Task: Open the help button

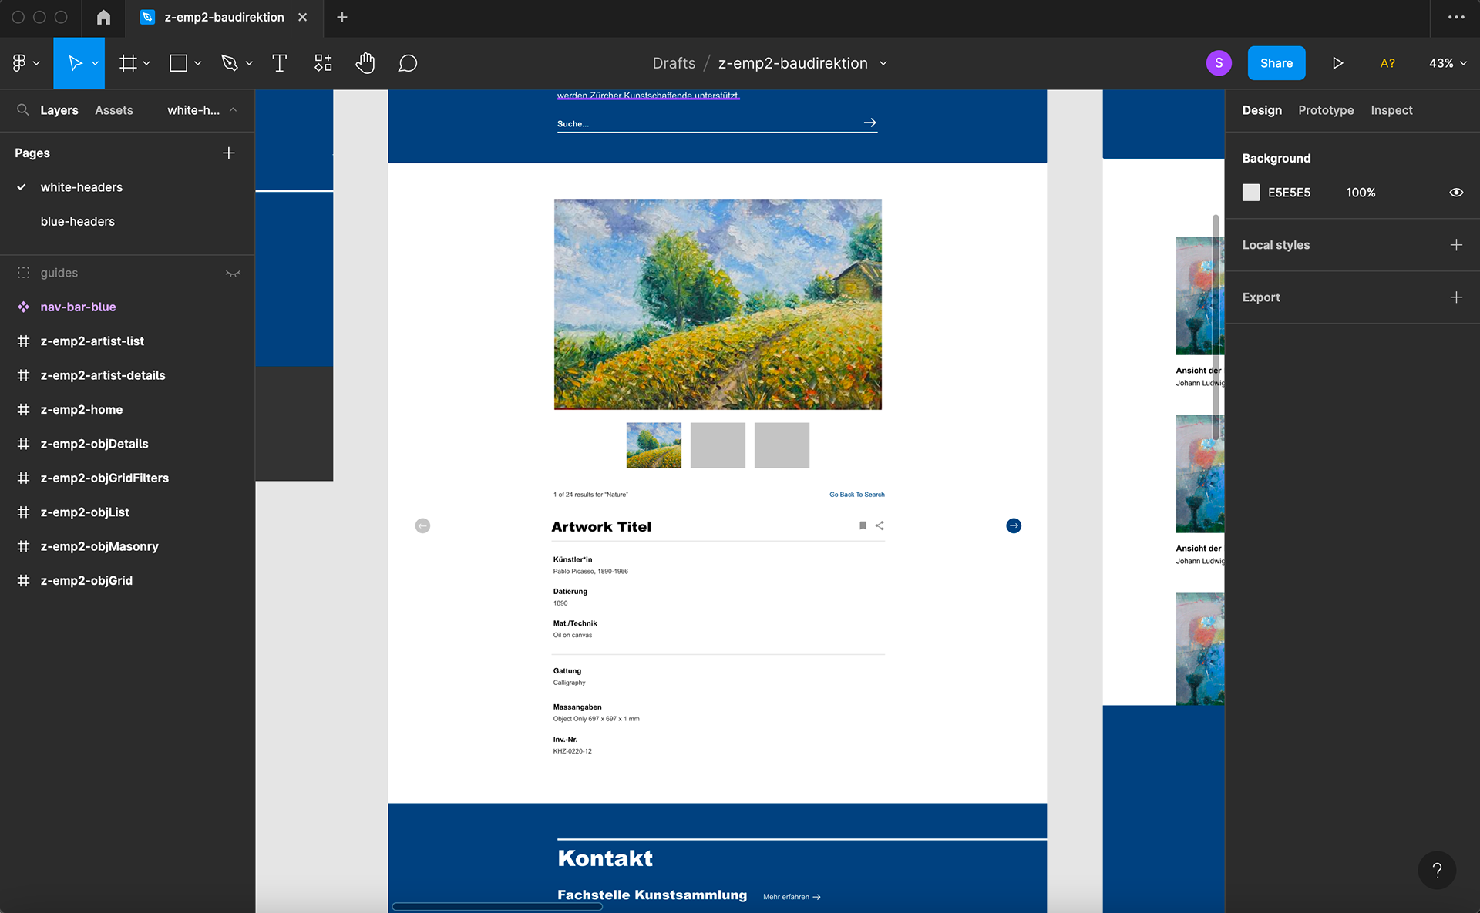Action: point(1437,870)
